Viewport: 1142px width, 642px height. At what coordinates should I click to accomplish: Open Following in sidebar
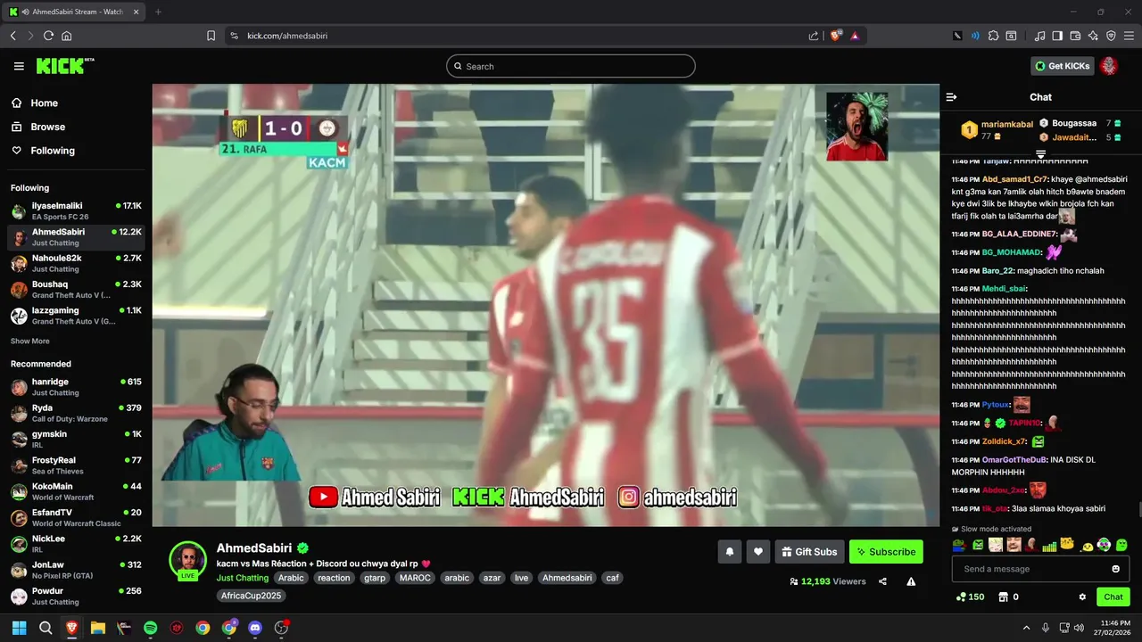pos(43,151)
